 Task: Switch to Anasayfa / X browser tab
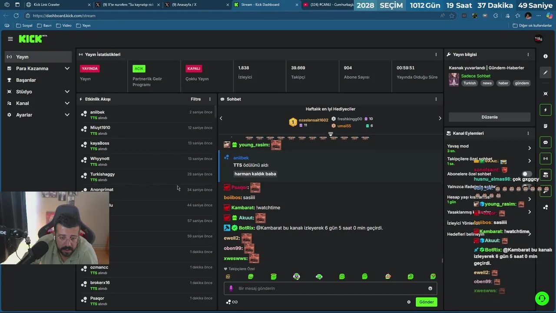[x=197, y=5]
